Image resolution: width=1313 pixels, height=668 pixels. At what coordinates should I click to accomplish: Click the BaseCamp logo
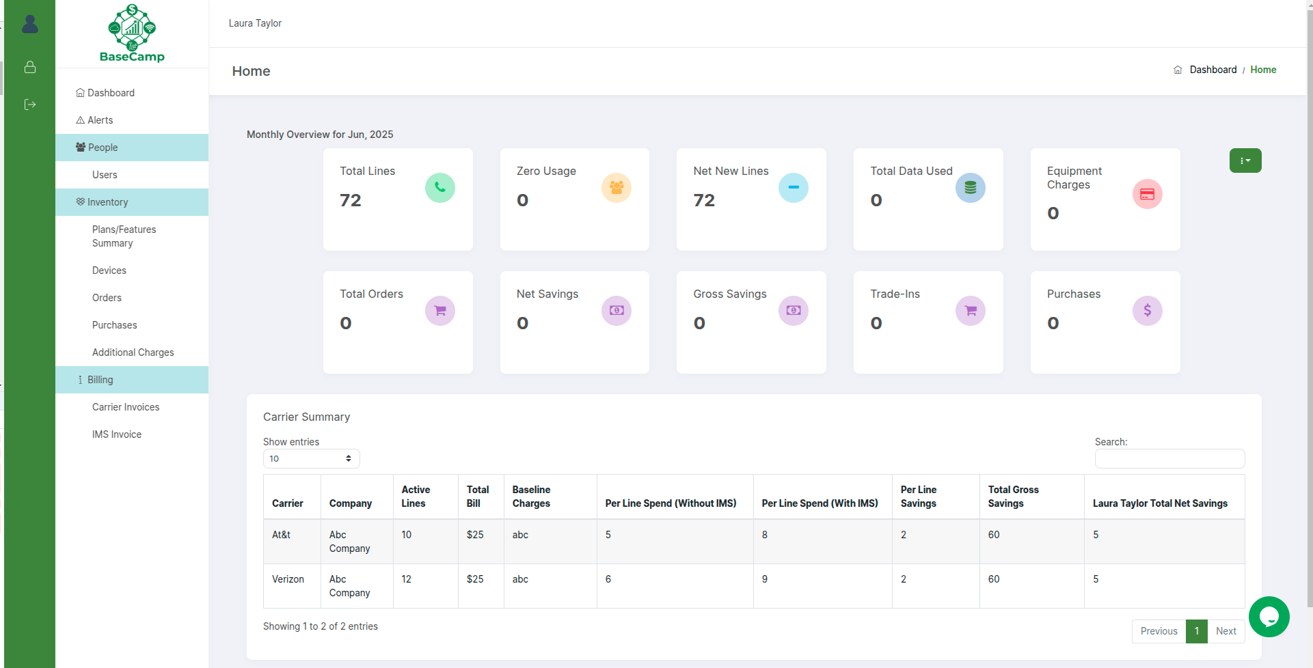[x=132, y=33]
